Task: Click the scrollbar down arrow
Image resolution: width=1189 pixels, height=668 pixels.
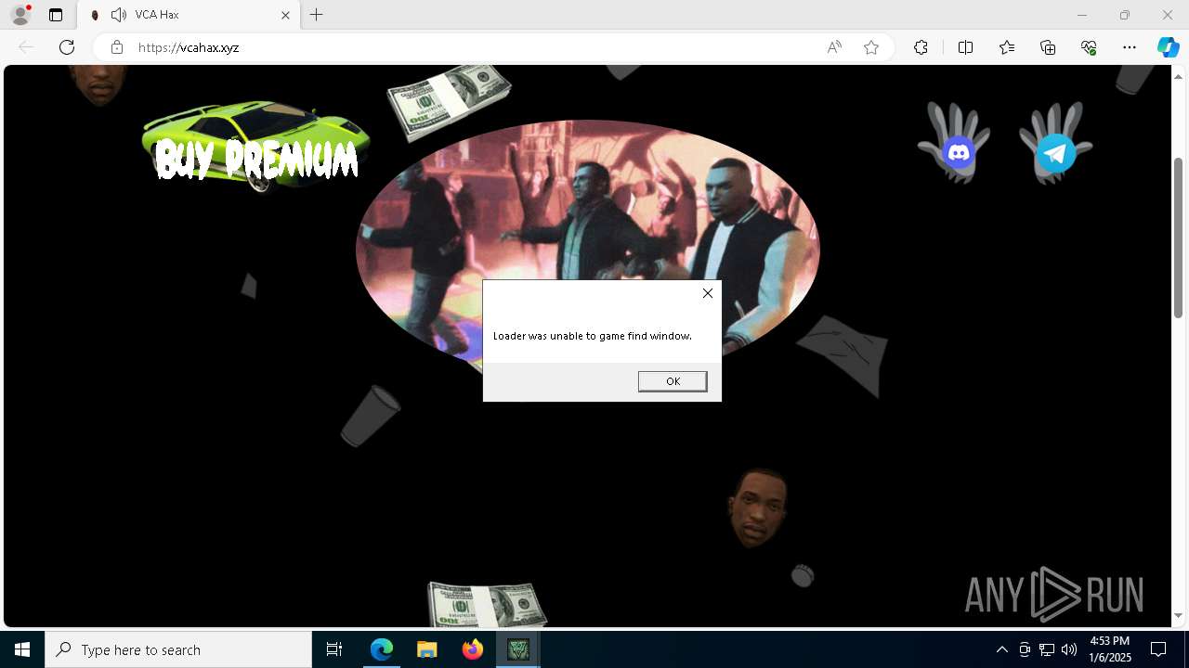Action: (x=1178, y=616)
